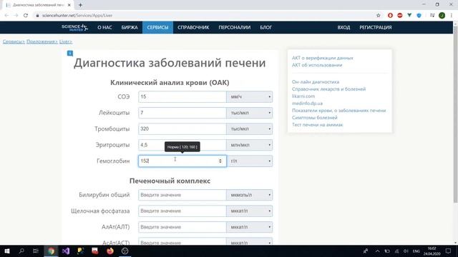The image size is (458, 257).
Task: Click the Щелочная фосфатаза input field
Action: 182,211
